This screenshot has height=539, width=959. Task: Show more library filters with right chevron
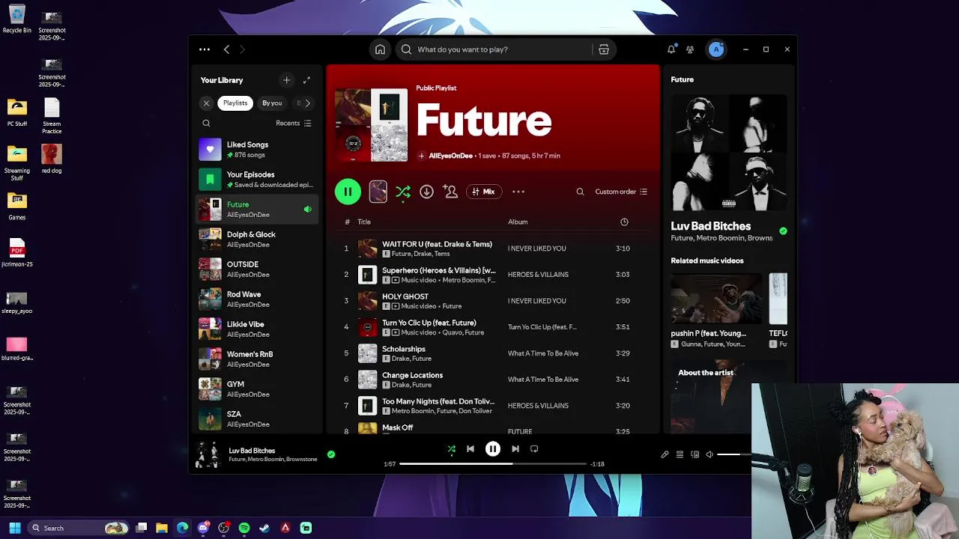[x=307, y=103]
